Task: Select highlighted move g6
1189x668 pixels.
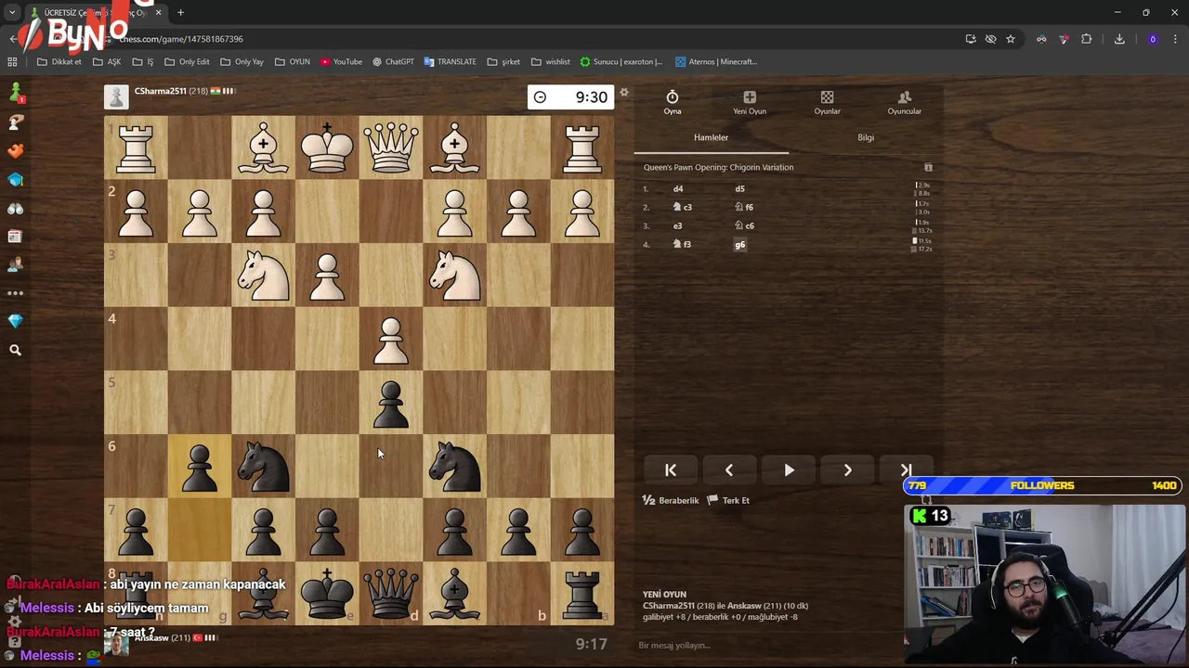Action: (740, 244)
